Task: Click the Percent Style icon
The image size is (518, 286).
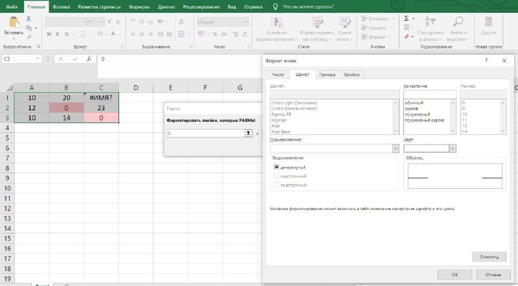Action: point(215,34)
